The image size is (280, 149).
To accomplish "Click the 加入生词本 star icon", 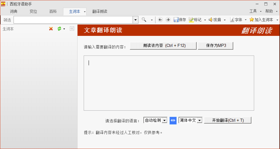I will click(252, 20).
